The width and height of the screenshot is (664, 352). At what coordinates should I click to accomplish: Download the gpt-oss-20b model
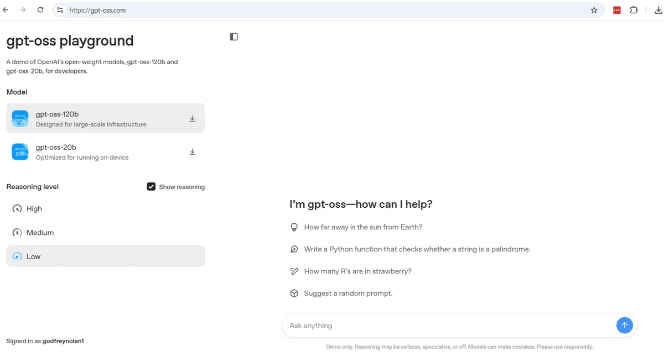pos(192,151)
